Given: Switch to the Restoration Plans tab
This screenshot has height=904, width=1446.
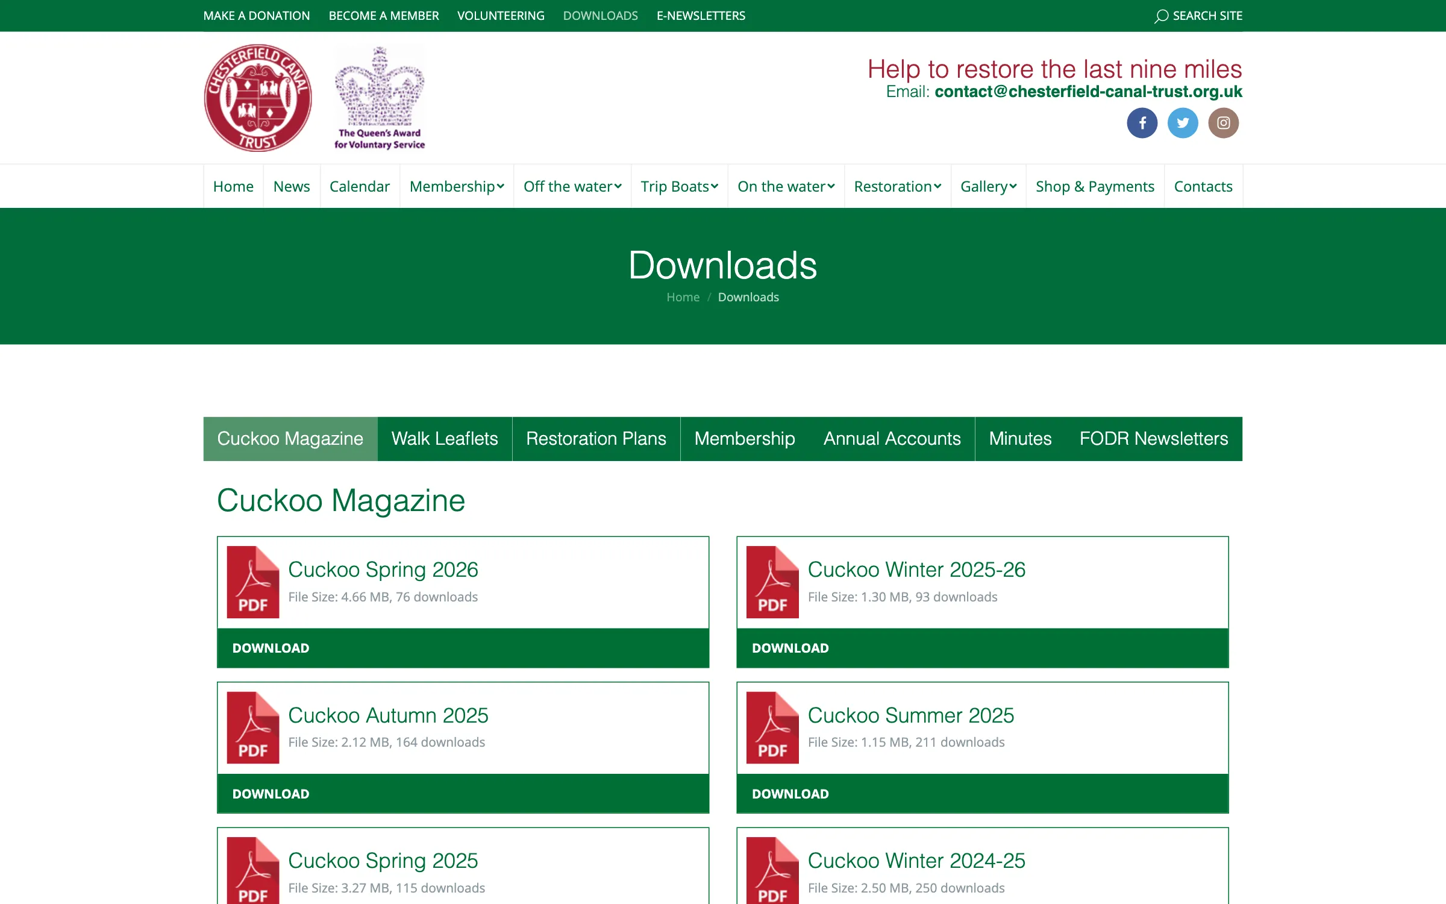Looking at the screenshot, I should point(596,439).
